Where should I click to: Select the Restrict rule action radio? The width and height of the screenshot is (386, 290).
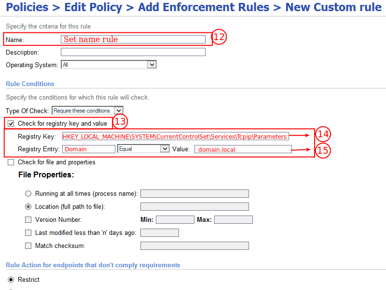click(11, 280)
